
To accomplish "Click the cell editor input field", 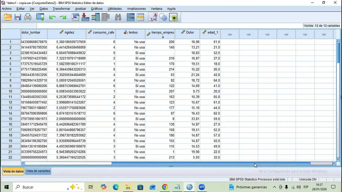I will point(169,26).
